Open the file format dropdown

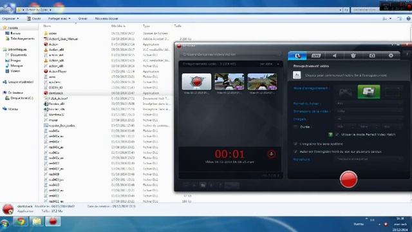(369, 103)
